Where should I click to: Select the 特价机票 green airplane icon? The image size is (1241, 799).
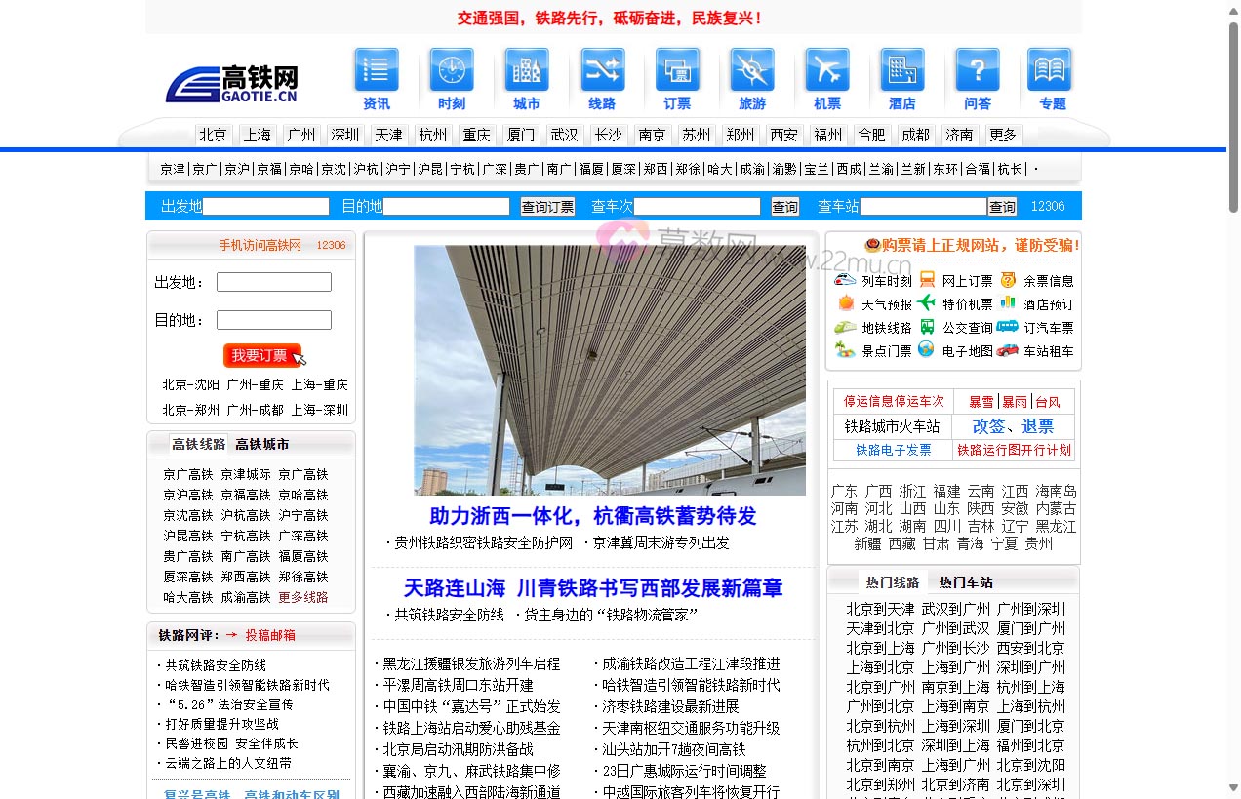click(925, 303)
